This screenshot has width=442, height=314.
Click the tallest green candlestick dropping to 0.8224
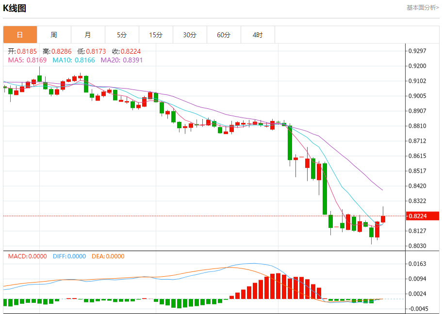tap(325, 189)
